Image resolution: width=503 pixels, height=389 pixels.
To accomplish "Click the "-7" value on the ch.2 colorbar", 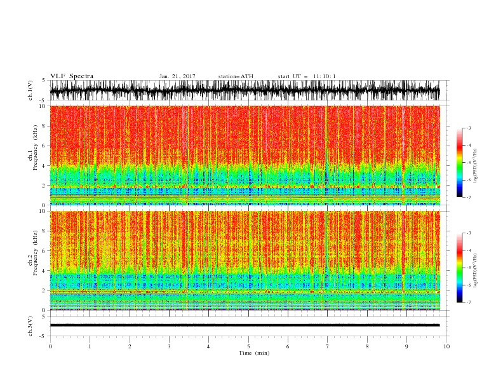I will pos(469,303).
